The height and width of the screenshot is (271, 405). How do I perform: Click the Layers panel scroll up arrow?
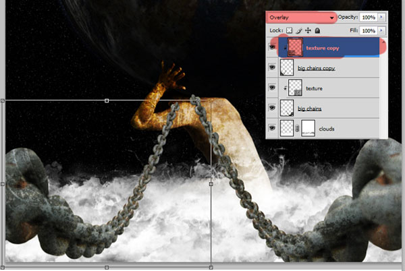tap(383, 42)
